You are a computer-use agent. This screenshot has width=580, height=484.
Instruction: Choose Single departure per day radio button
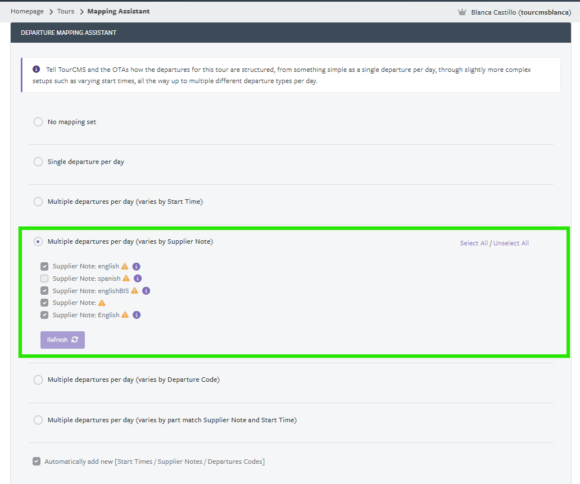tap(38, 162)
